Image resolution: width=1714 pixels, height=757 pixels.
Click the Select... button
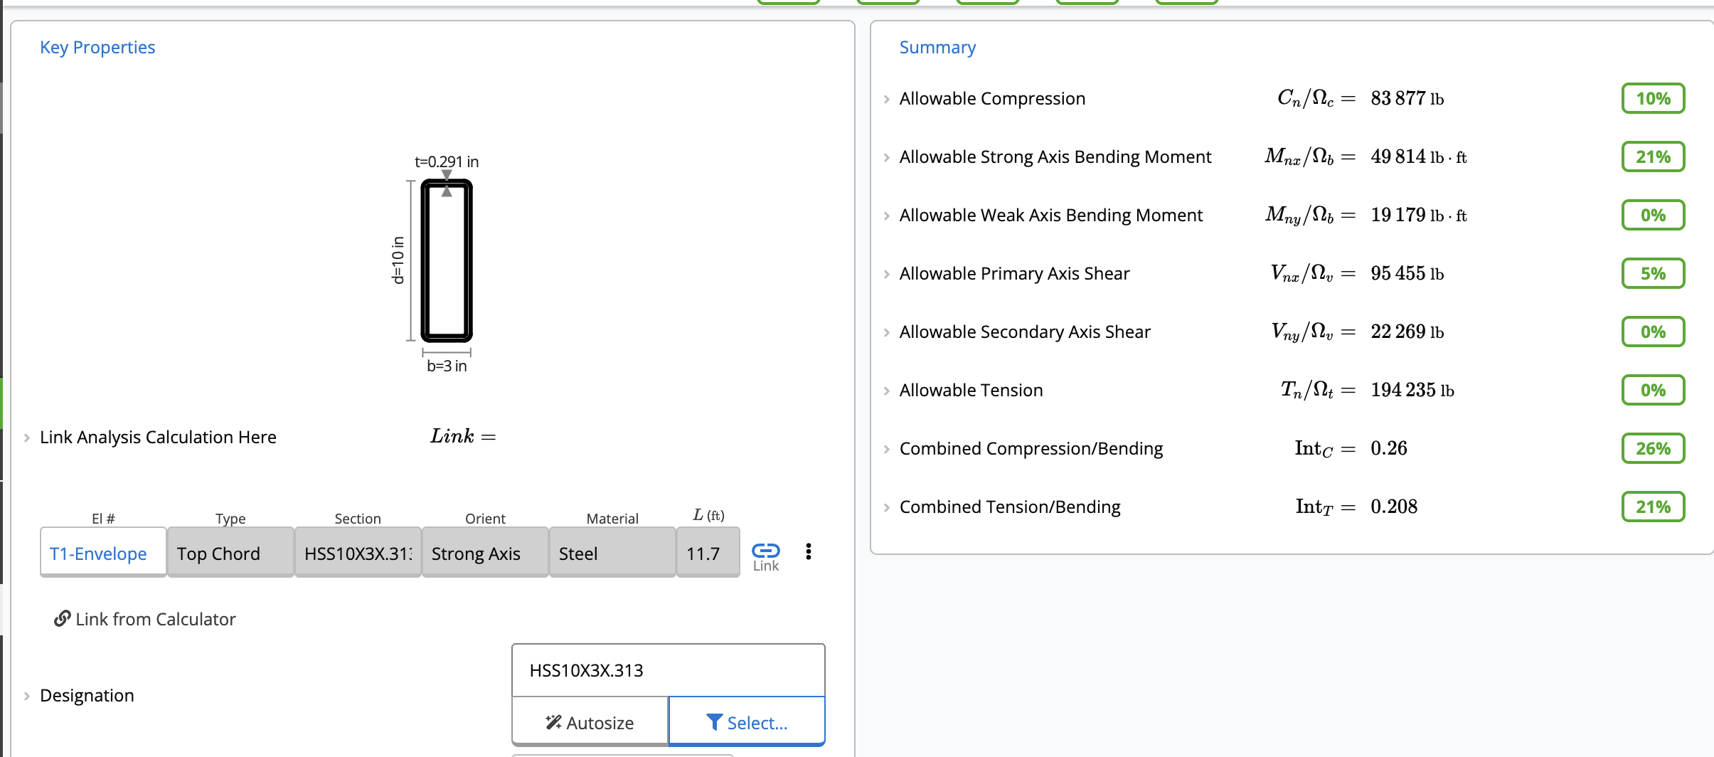click(747, 722)
